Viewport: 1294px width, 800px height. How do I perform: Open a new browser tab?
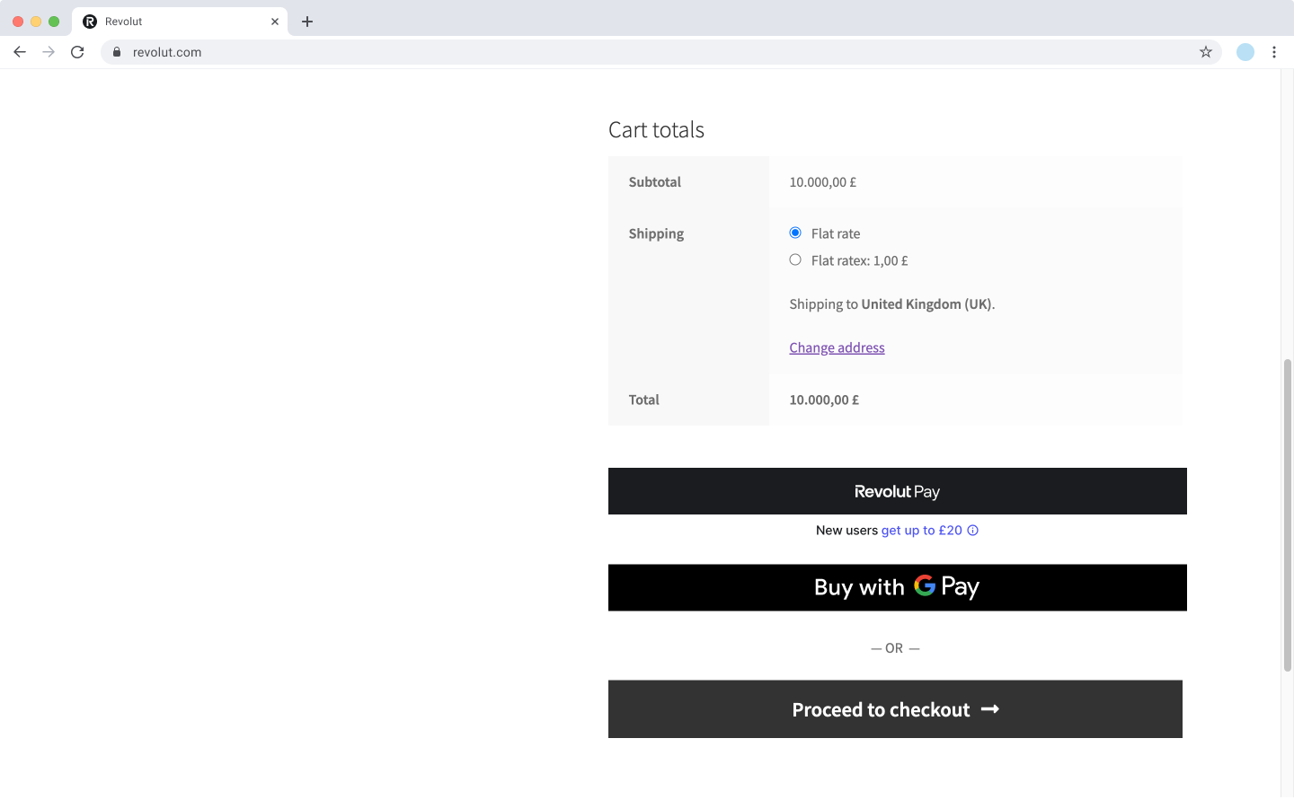click(x=307, y=22)
